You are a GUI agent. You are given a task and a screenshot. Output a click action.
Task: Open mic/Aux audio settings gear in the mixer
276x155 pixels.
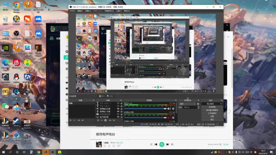[x=173, y=108]
